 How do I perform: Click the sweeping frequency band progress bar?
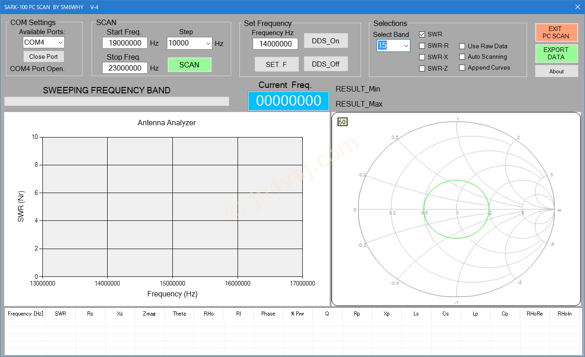(117, 101)
